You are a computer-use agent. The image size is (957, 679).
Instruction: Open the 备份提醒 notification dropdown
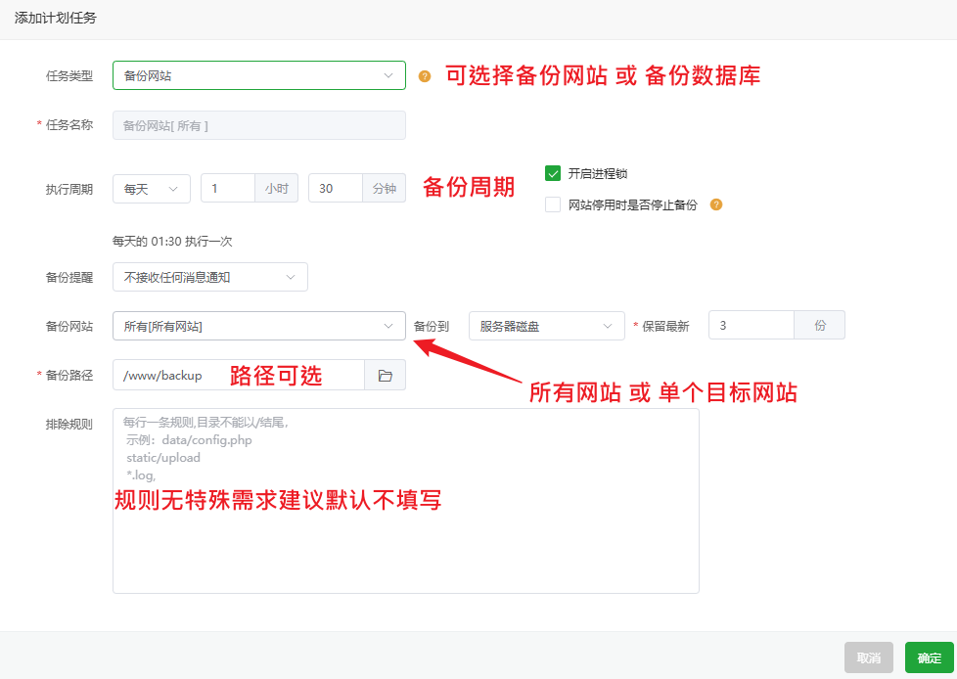[209, 277]
